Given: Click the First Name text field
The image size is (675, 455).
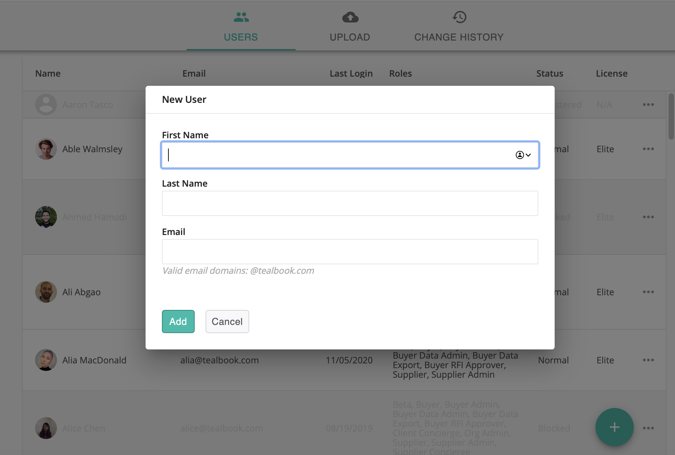Looking at the screenshot, I should [337, 155].
